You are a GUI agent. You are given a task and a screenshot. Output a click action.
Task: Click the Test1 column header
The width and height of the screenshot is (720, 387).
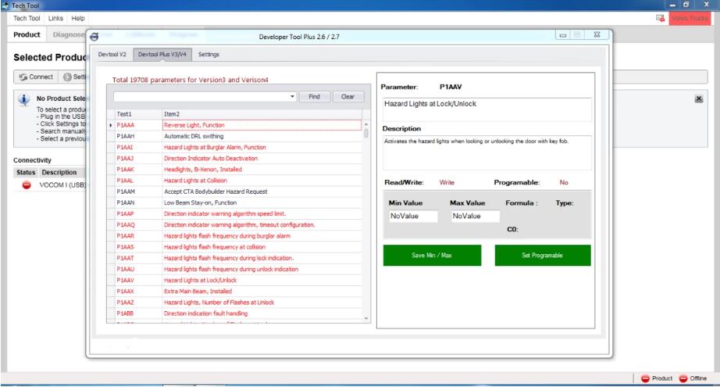coord(137,114)
